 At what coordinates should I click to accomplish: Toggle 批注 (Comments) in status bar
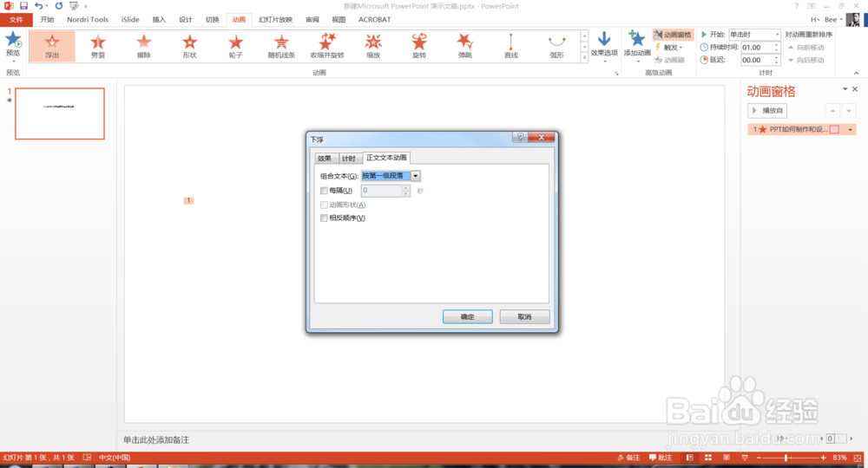tap(661, 458)
